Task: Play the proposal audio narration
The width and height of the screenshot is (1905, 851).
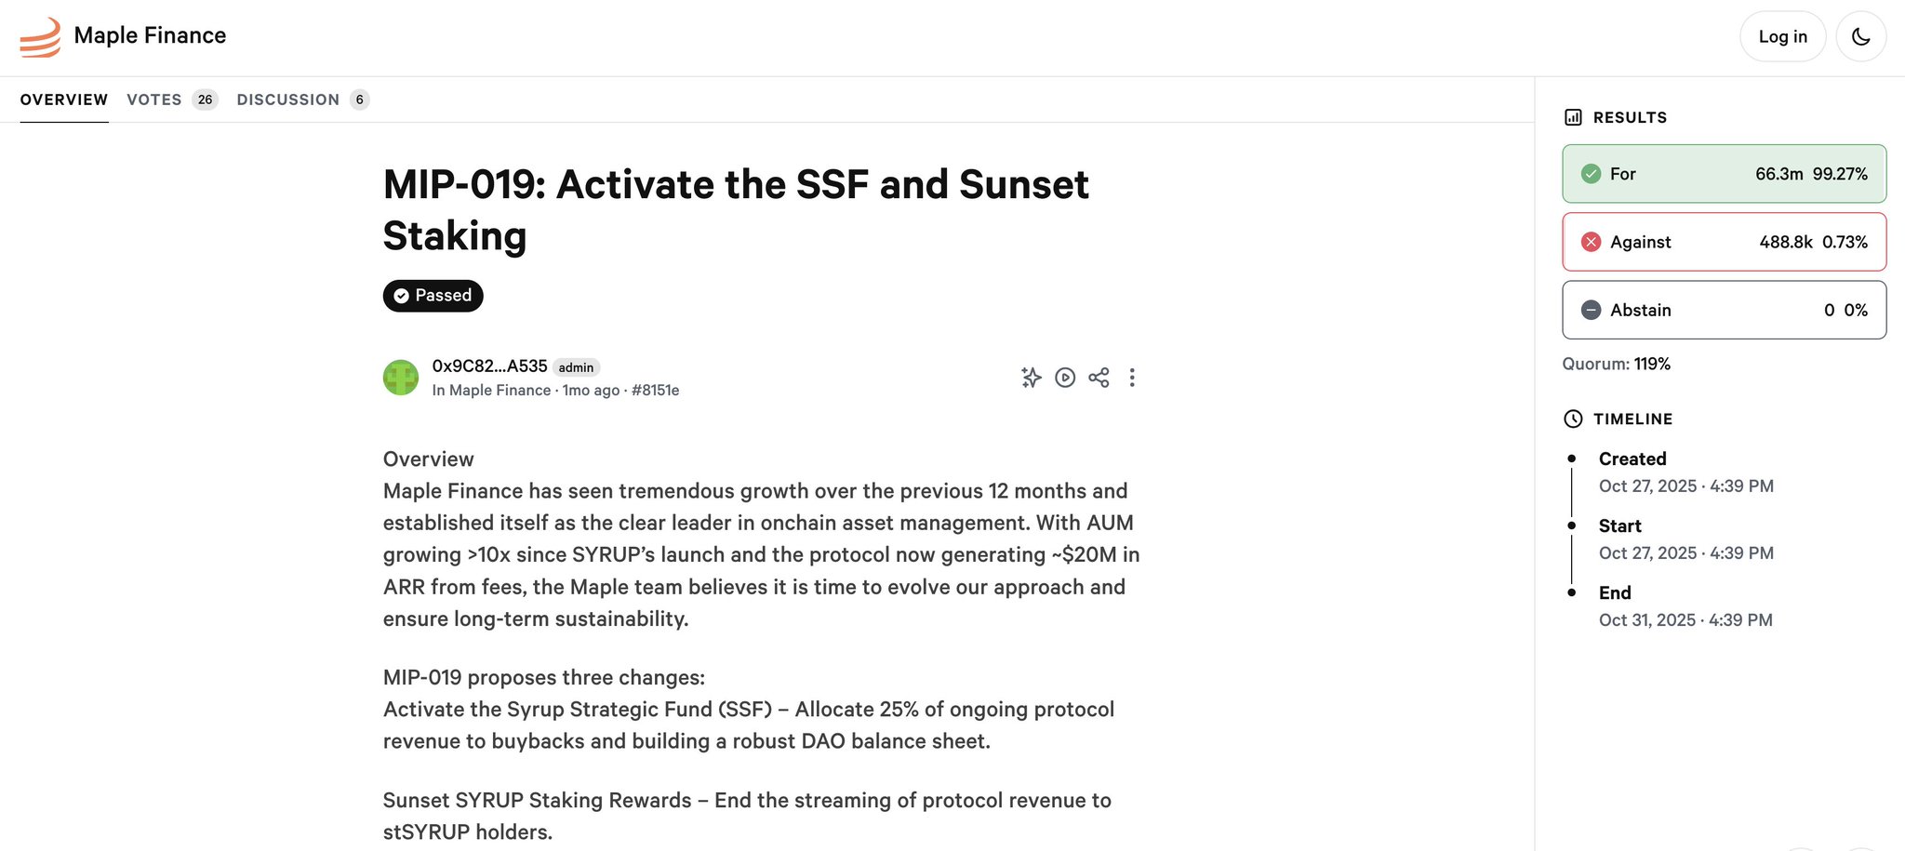Action: click(x=1065, y=378)
